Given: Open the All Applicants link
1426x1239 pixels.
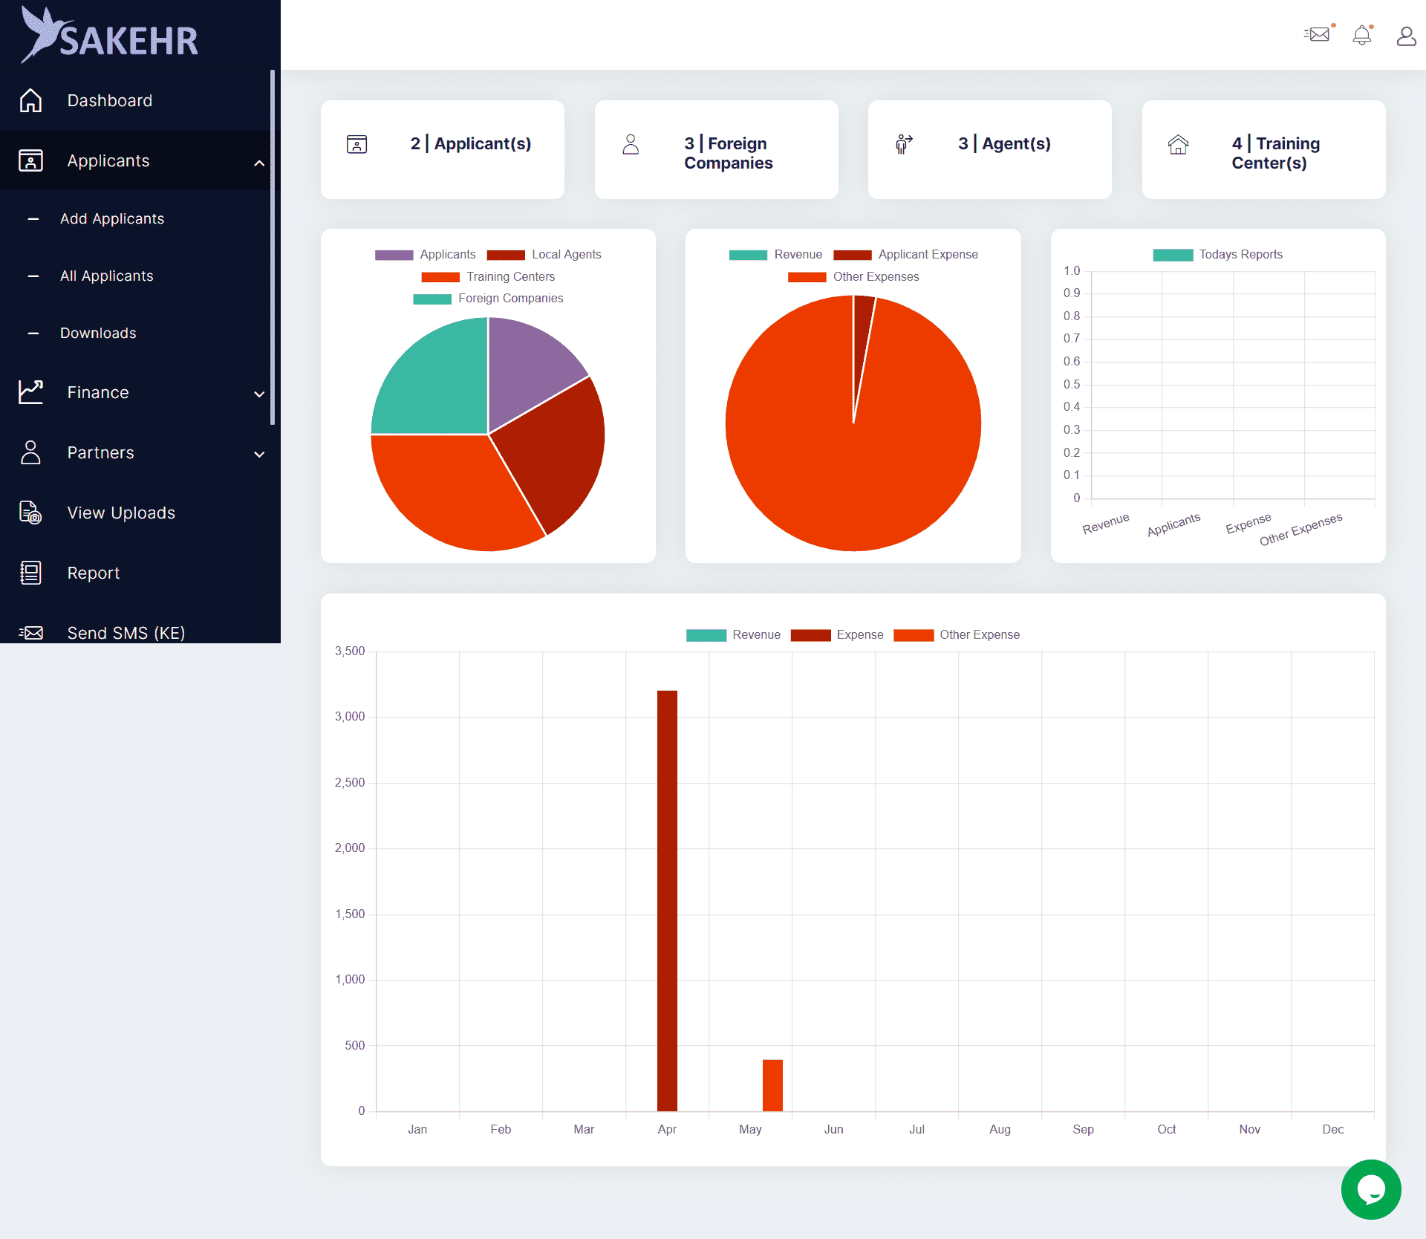Looking at the screenshot, I should (107, 276).
